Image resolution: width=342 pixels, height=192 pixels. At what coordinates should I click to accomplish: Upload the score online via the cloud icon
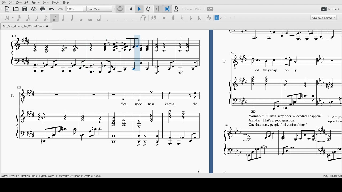coord(34,9)
